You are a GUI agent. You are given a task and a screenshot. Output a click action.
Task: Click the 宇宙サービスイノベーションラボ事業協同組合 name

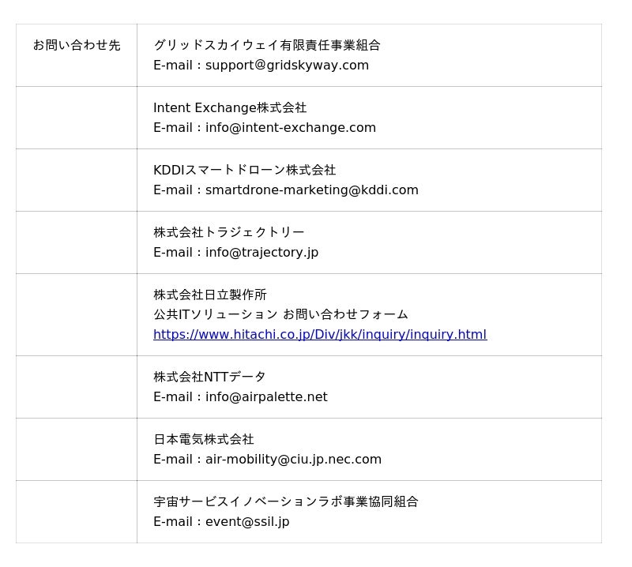[x=286, y=501]
